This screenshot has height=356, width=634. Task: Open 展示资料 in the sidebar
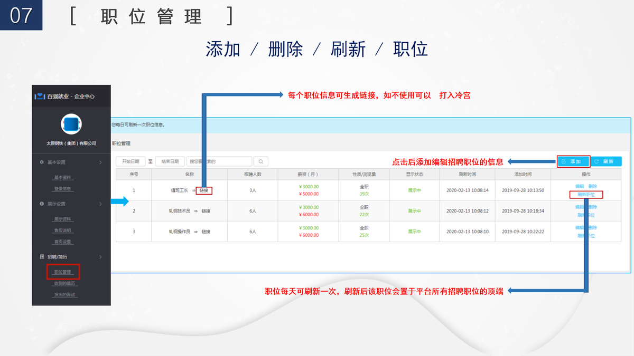pos(62,219)
